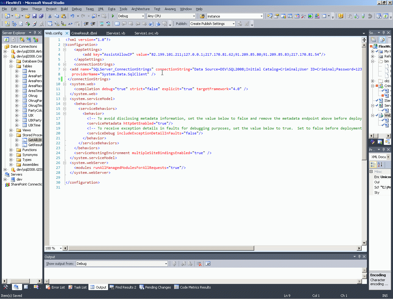The image size is (393, 299).
Task: Expand the Views folder in Server Explorer
Action: 11,130
